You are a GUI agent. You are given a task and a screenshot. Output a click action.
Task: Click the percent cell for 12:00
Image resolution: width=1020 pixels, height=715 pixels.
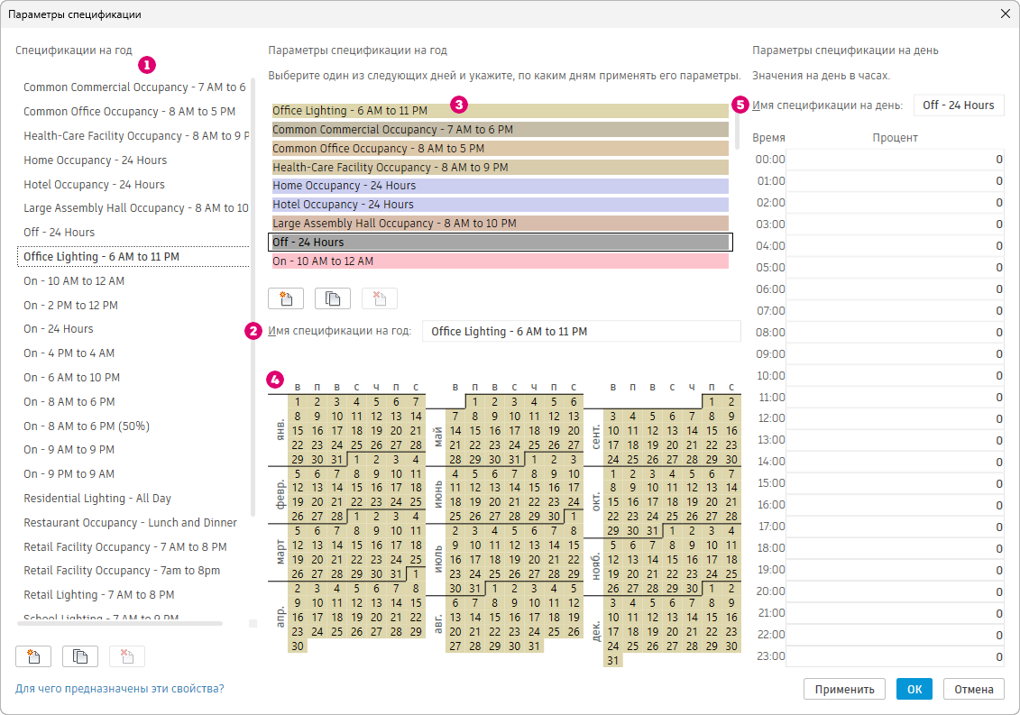click(x=895, y=418)
